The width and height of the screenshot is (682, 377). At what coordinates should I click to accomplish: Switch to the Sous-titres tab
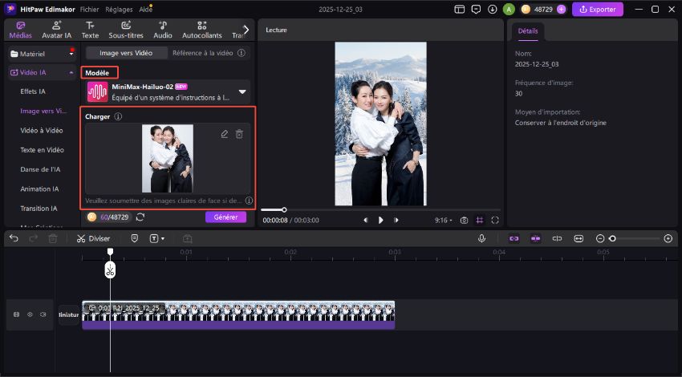pos(126,30)
